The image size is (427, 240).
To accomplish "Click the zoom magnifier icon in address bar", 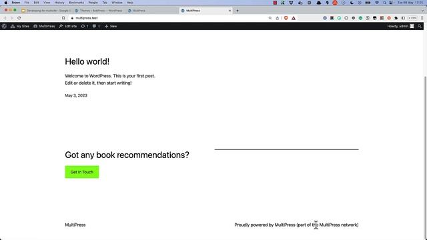I will pyautogui.click(x=270, y=18).
